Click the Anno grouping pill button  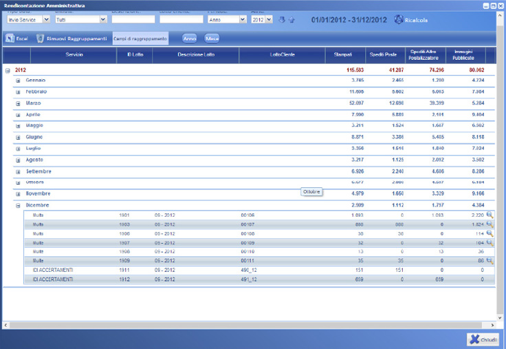point(190,39)
